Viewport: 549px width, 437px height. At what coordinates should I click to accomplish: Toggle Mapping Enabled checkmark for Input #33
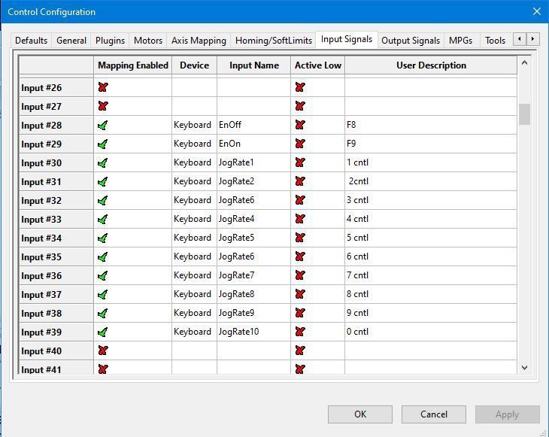(102, 219)
